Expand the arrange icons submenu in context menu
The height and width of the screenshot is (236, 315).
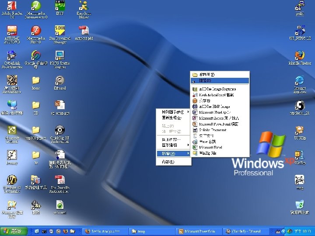174,112
